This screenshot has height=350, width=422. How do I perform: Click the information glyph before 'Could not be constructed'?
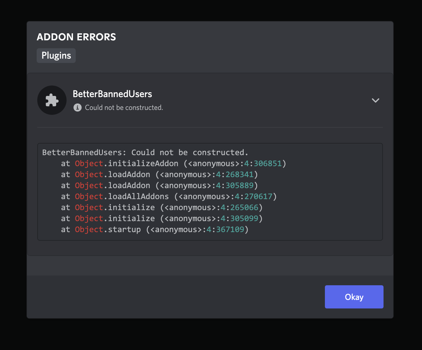coord(77,107)
